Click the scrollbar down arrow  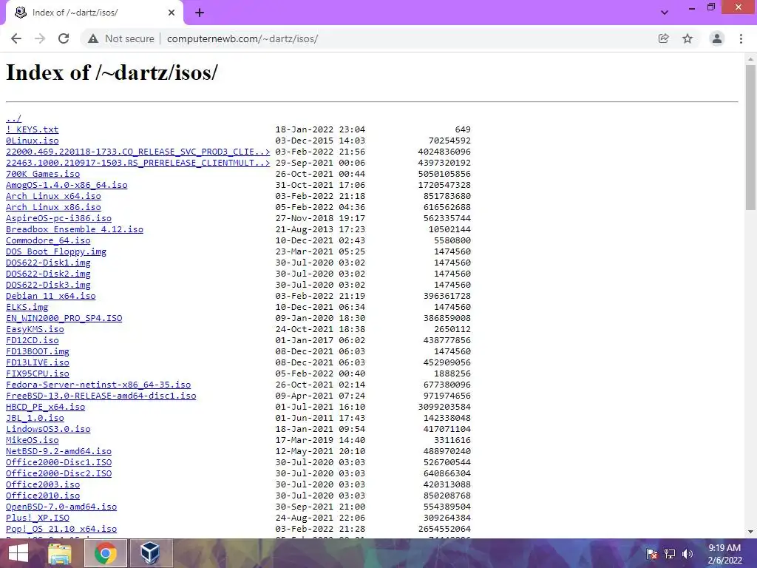tap(750, 532)
